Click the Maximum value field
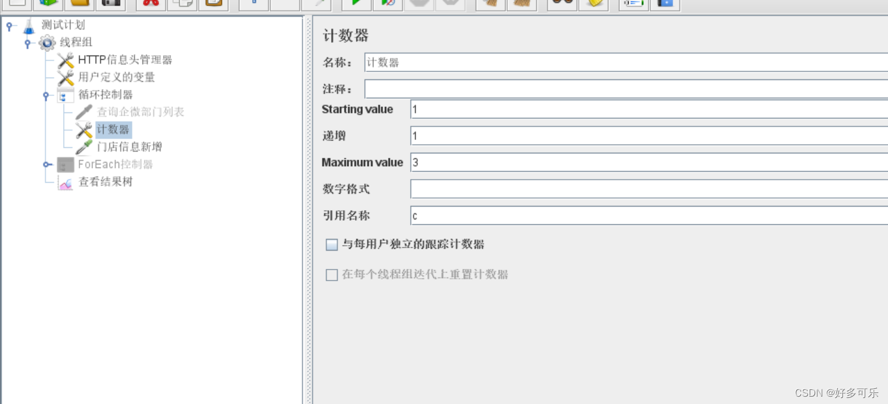Screen dimensions: 888x404 coord(649,163)
